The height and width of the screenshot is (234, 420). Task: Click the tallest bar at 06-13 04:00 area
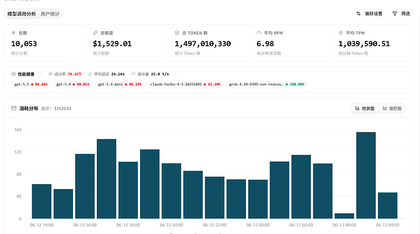coord(366,175)
